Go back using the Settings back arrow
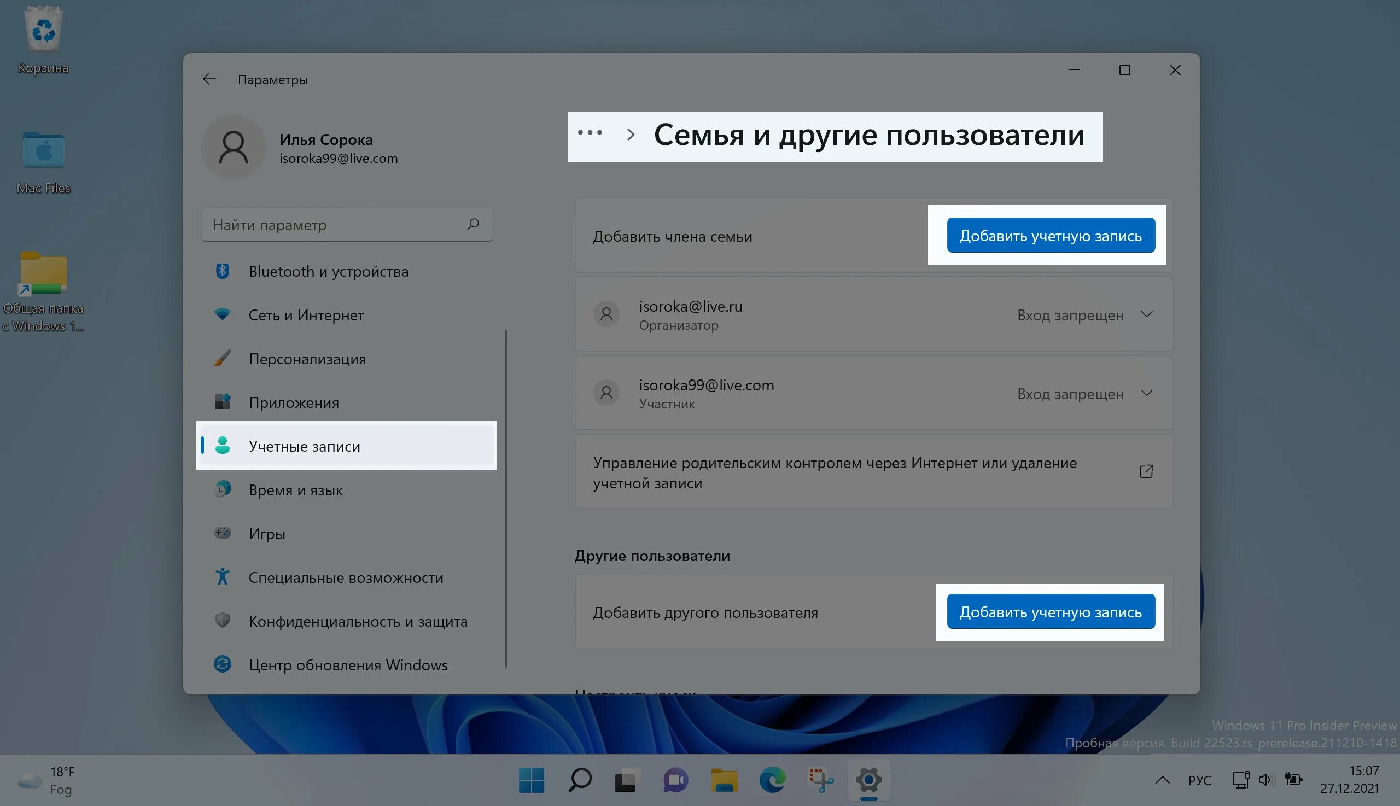 (x=209, y=79)
